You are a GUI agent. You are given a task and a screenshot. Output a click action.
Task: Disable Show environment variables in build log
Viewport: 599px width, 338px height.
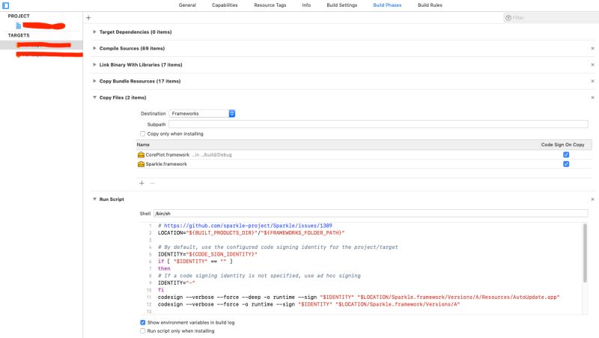[x=142, y=323]
